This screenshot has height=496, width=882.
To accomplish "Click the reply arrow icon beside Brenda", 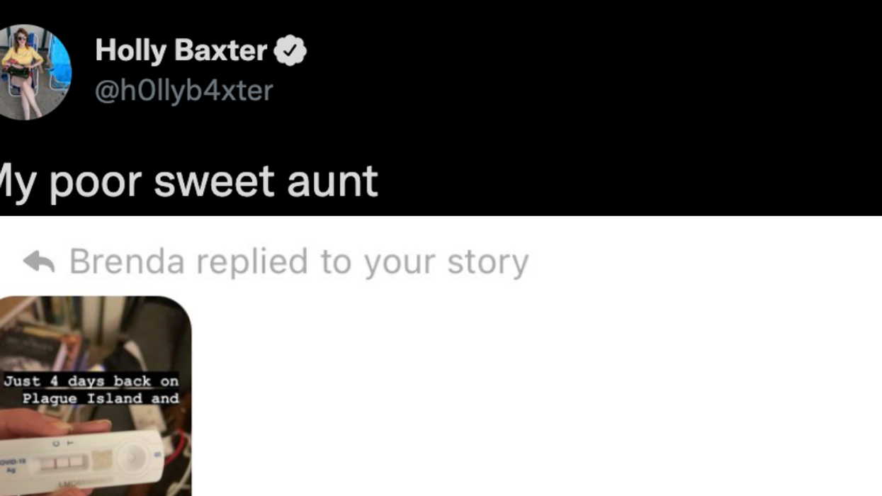I will click(39, 262).
